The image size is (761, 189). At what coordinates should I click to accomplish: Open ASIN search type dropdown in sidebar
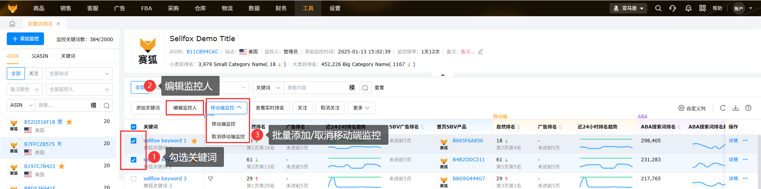(x=21, y=105)
